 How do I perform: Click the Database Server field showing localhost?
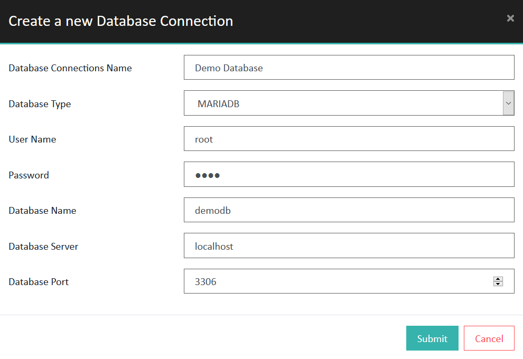349,245
